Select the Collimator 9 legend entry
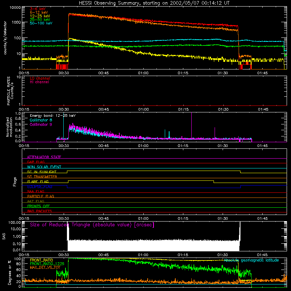Screen dimensions: 291x291 click(41, 124)
